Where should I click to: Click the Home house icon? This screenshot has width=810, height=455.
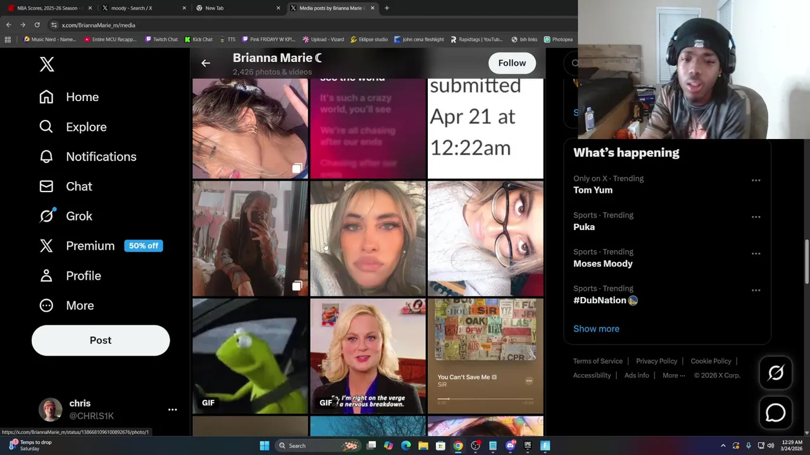(x=46, y=97)
